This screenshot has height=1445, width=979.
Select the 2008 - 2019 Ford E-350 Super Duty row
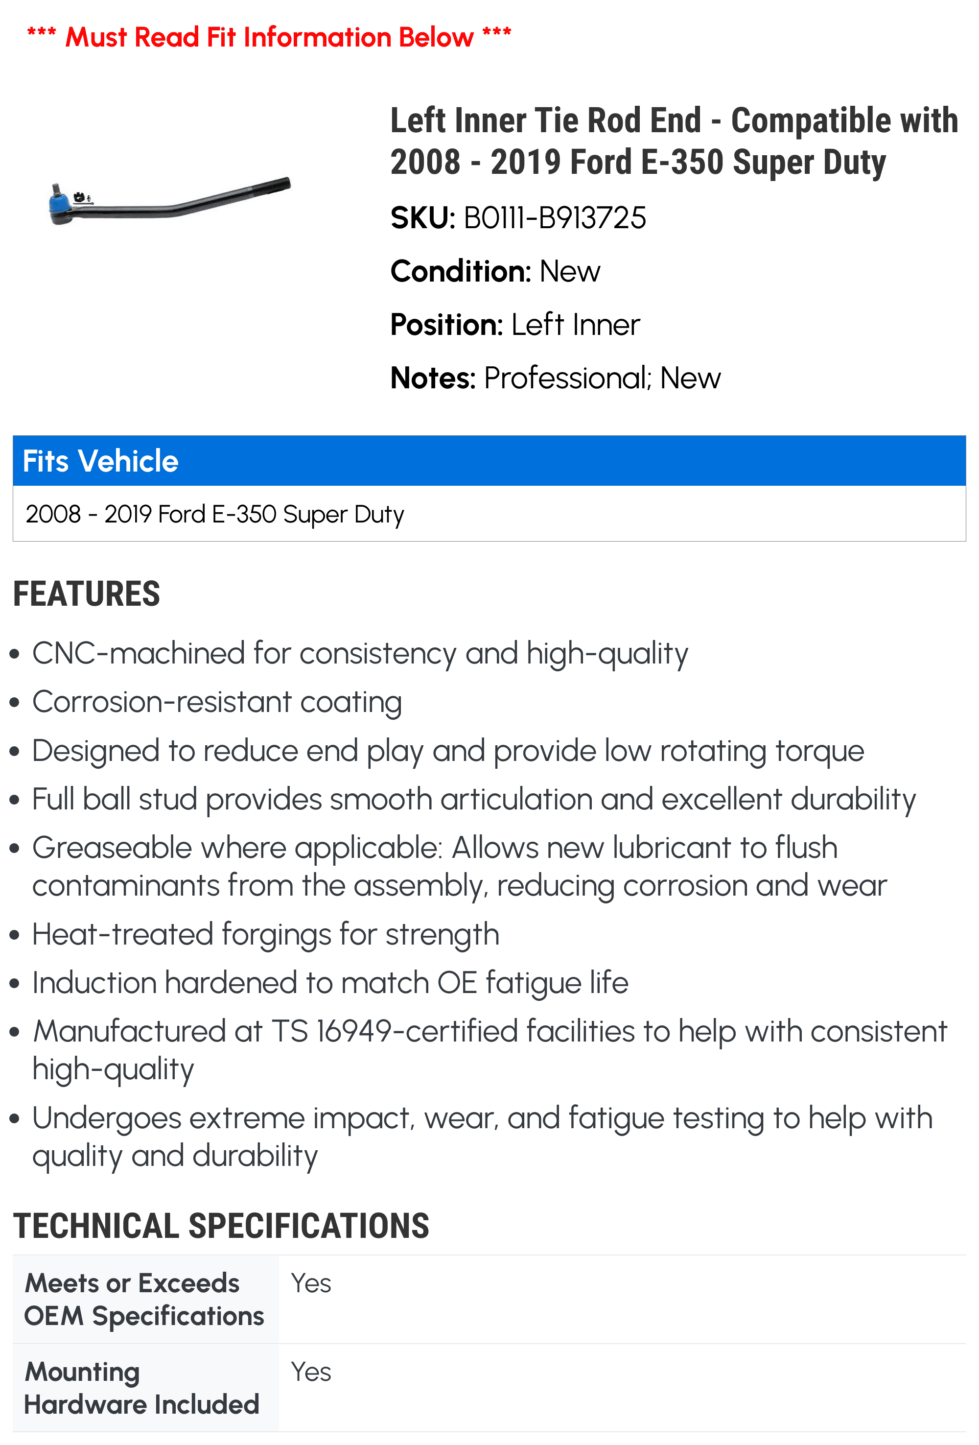(x=489, y=514)
